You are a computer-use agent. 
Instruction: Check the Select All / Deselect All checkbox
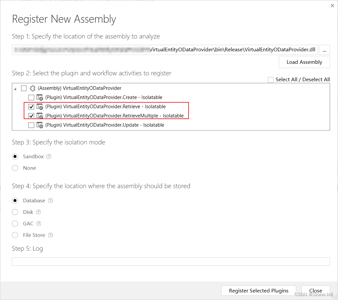[x=271, y=79]
